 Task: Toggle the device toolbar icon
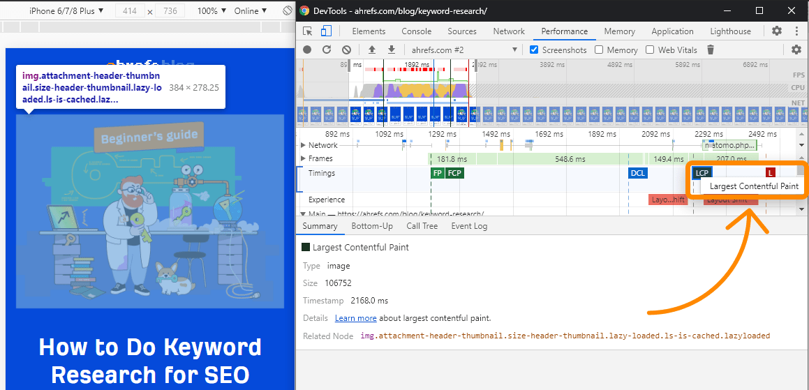326,31
